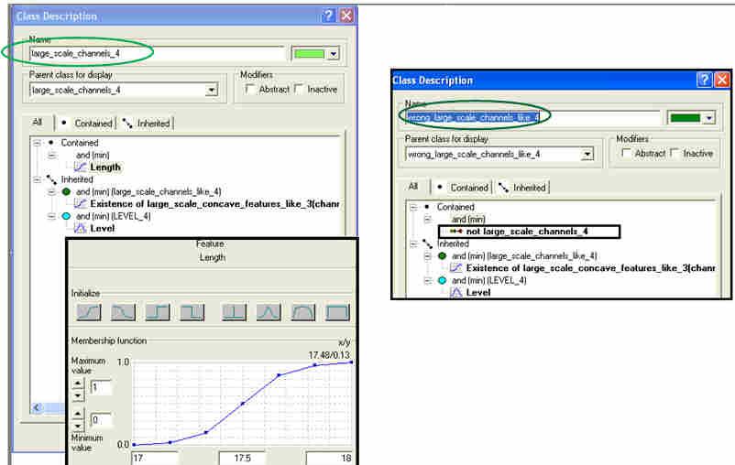Click the scroll-left arrow in the left window
Image resolution: width=735 pixels, height=465 pixels.
(x=37, y=407)
